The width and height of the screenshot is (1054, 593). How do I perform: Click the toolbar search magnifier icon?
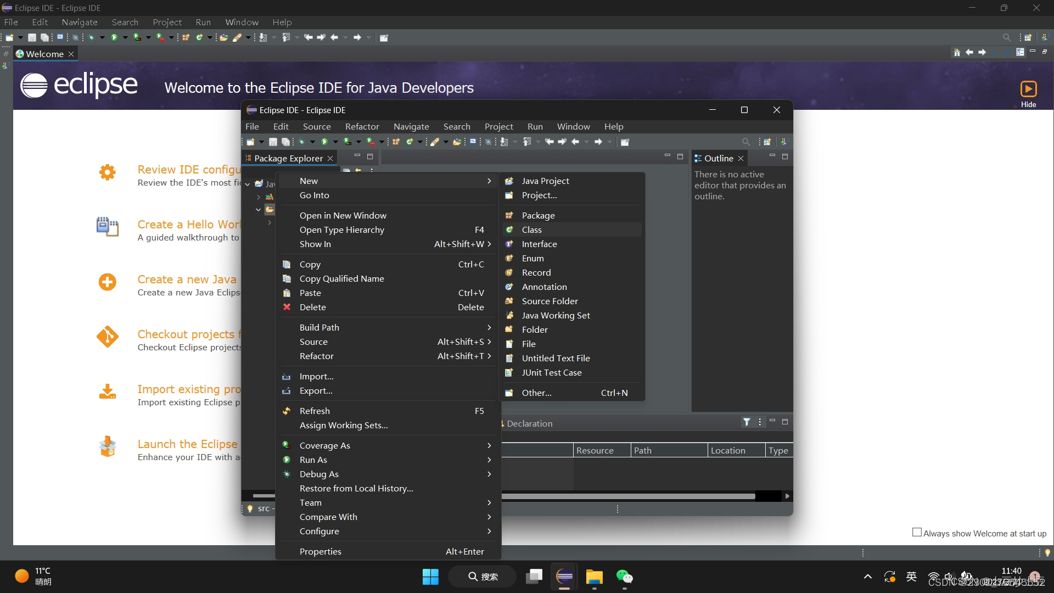1006,37
